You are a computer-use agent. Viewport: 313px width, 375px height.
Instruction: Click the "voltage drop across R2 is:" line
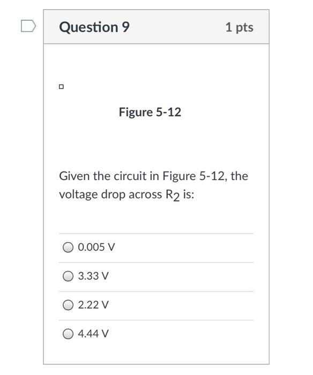point(126,195)
